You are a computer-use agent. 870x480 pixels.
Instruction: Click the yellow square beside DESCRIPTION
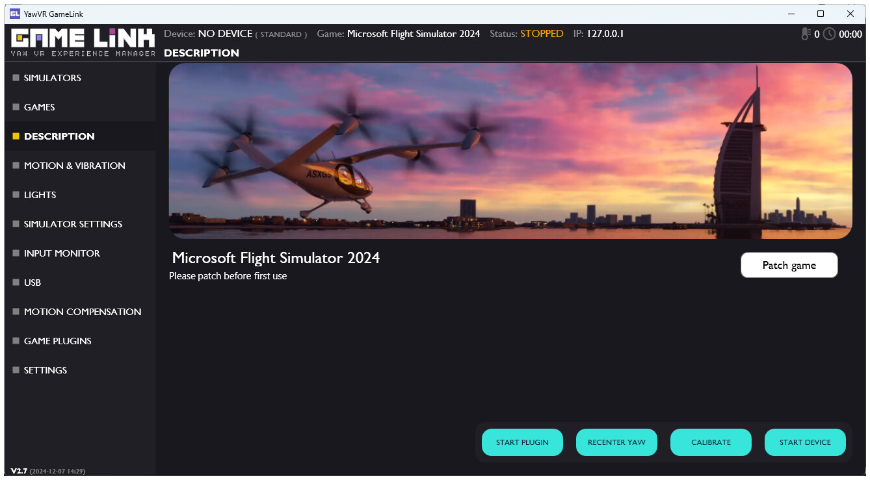point(14,136)
